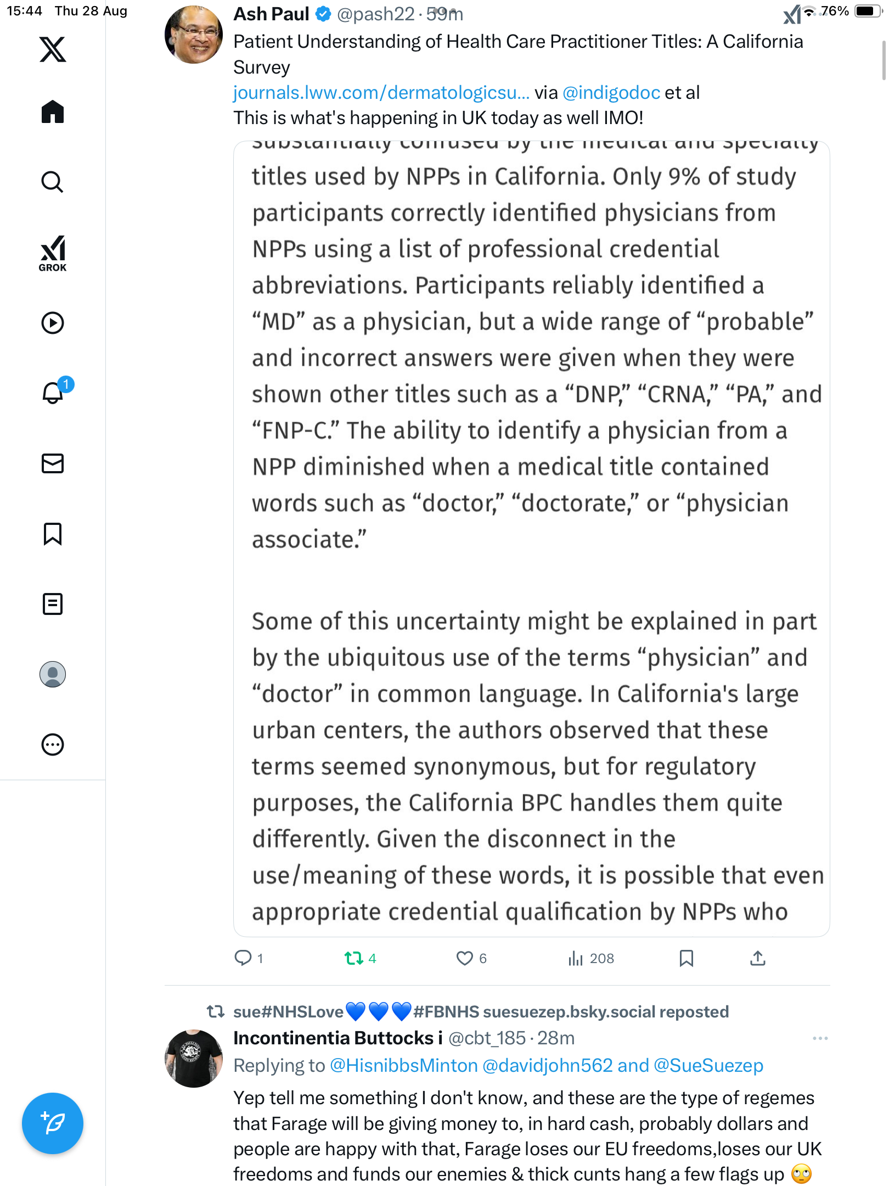Open the Messages envelope icon

click(x=53, y=463)
